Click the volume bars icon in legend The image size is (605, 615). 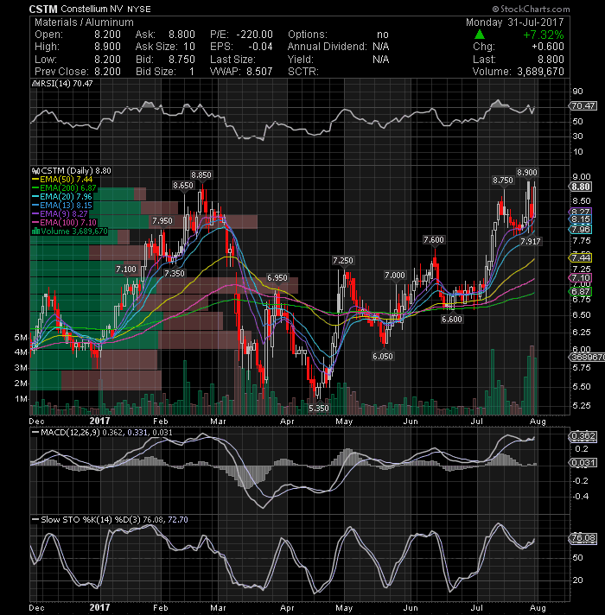[35, 231]
